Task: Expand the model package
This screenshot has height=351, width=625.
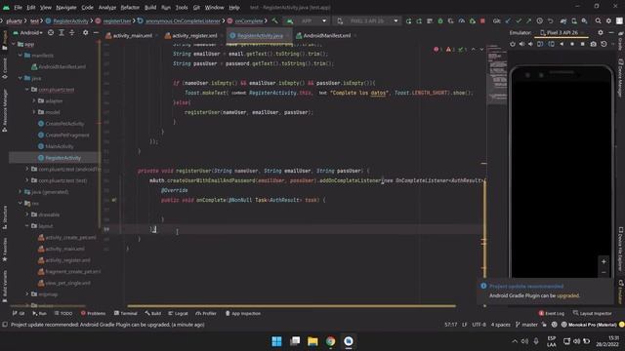Action: pyautogui.click(x=34, y=112)
